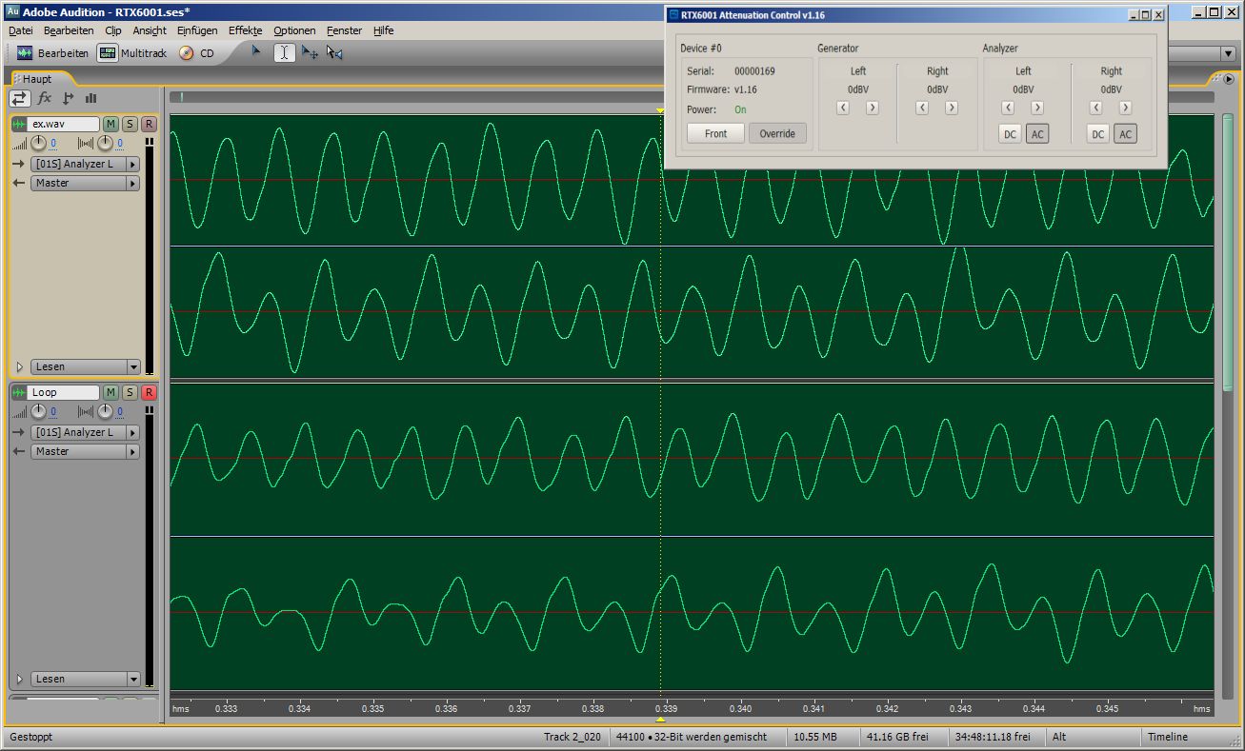Set Analyzer Right coupling to DC
Image resolution: width=1245 pixels, height=751 pixels.
coord(1098,134)
